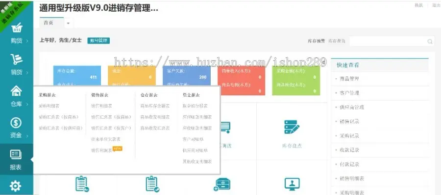Open 其他收支明细表 report
The image size is (441, 195).
197,162
